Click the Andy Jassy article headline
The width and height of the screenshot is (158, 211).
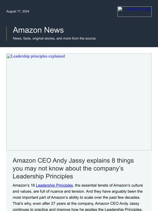[73, 168]
